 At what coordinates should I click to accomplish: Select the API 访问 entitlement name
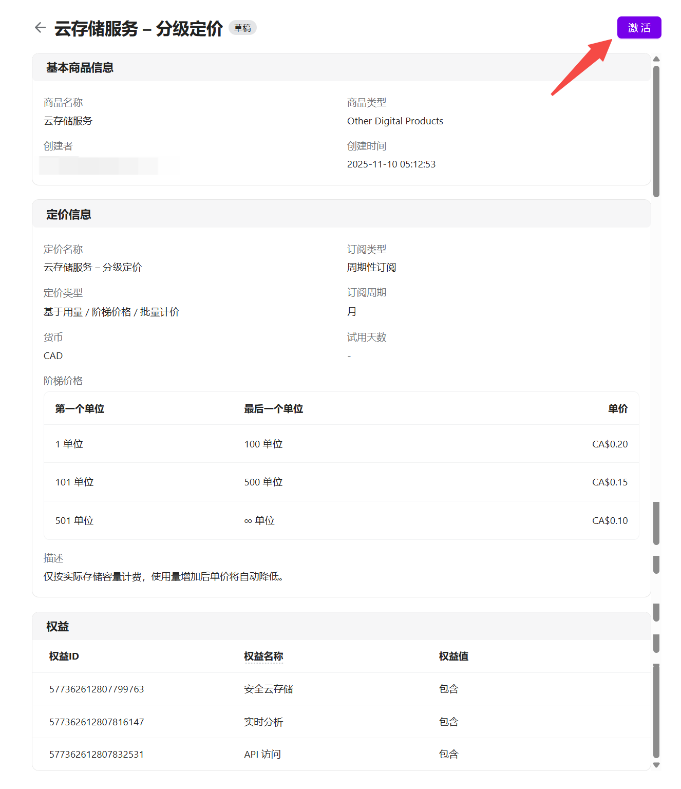(262, 754)
